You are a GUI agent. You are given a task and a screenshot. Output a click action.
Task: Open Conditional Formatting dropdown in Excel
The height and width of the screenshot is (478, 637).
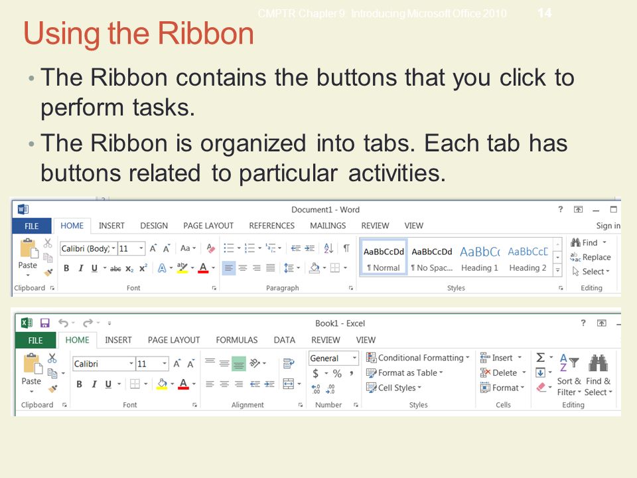click(x=417, y=358)
